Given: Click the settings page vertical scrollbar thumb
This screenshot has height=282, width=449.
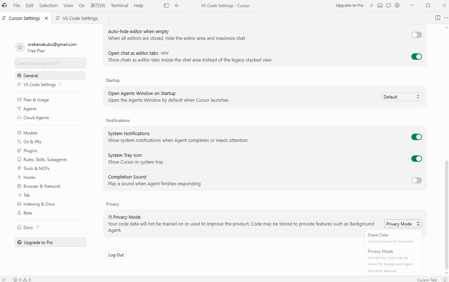Looking at the screenshot, I should 447,215.
